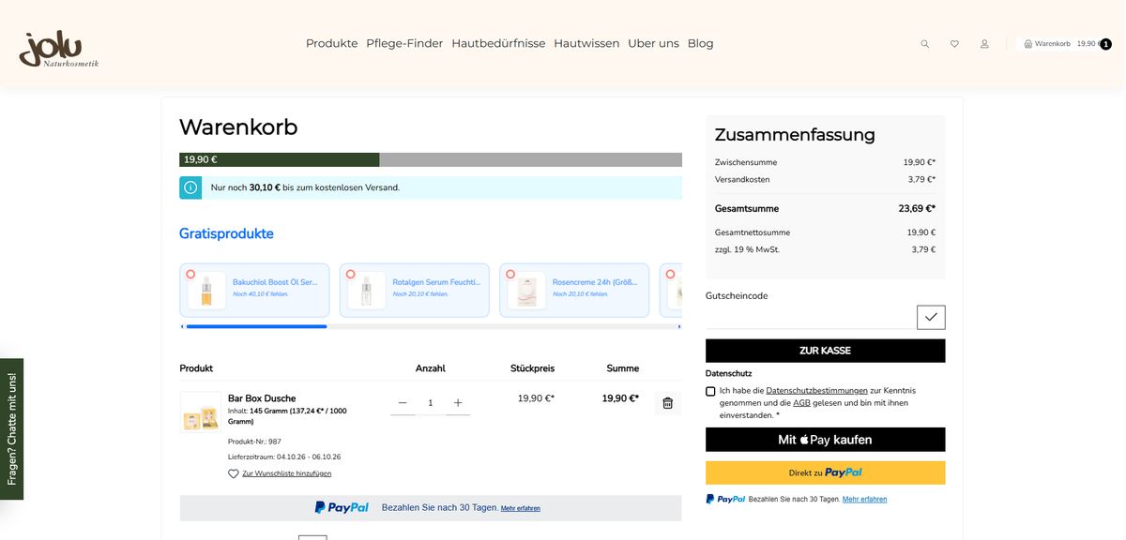Open Bakuchiol Boost Öl Serum thumbnail
This screenshot has width=1126, height=540.
pos(206,291)
